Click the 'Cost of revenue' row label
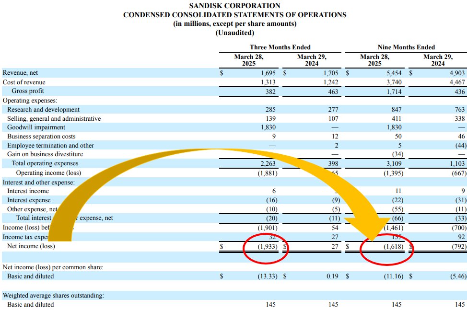 pyautogui.click(x=24, y=82)
